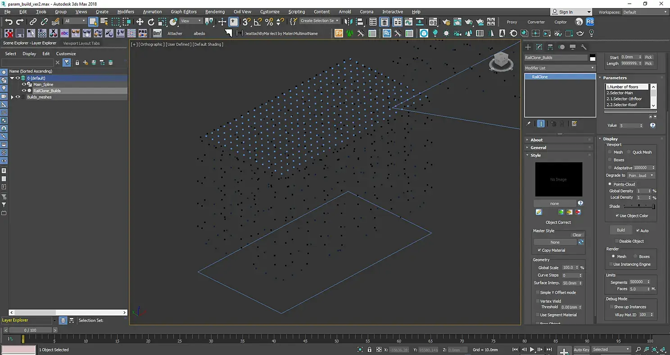Open the Utilities wrench panel
The image size is (670, 355).
click(584, 47)
